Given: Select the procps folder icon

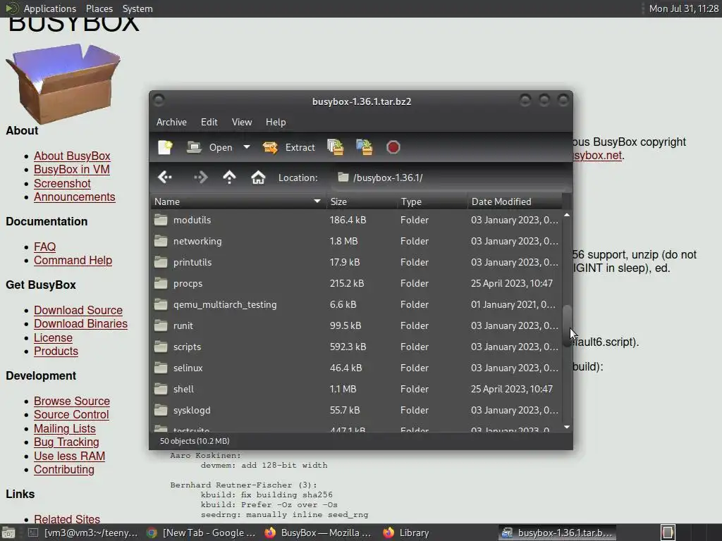Looking at the screenshot, I should (x=161, y=283).
